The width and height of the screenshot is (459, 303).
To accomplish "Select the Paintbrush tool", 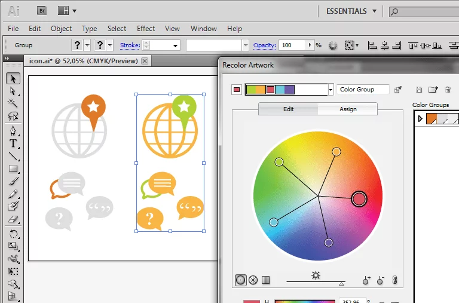I will coord(13,182).
